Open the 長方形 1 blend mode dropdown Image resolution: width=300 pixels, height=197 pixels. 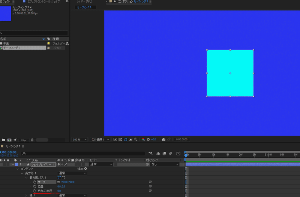coord(72,173)
